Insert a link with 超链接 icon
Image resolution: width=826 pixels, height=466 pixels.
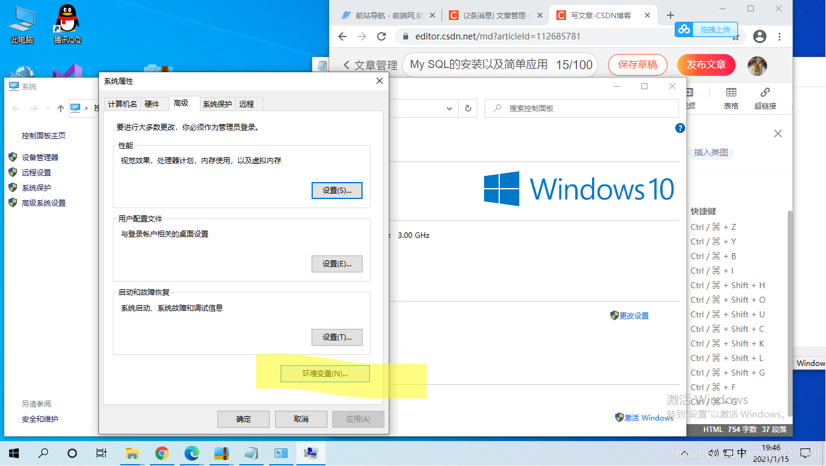coord(765,98)
